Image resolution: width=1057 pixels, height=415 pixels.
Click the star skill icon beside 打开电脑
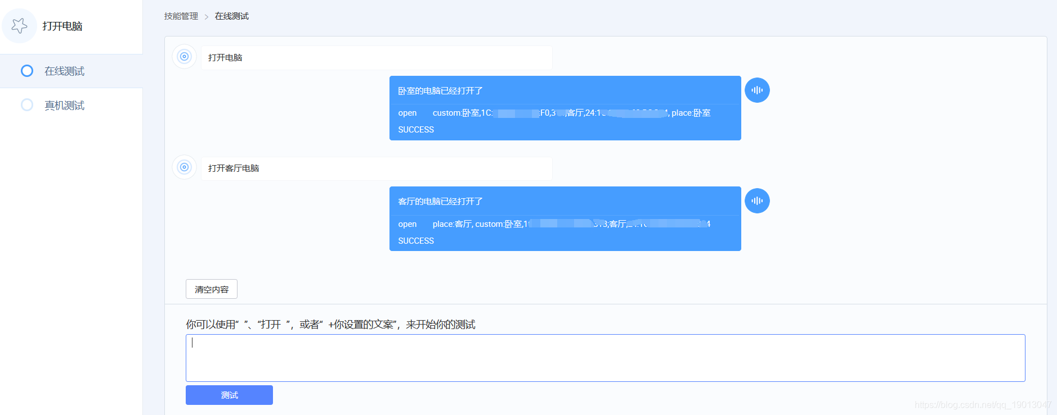tap(20, 26)
